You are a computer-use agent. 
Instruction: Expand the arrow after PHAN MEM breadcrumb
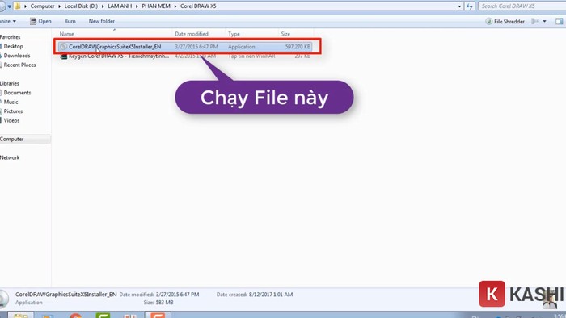pyautogui.click(x=175, y=6)
